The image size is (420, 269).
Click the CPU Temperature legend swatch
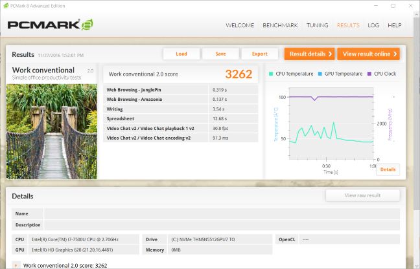tap(271, 74)
